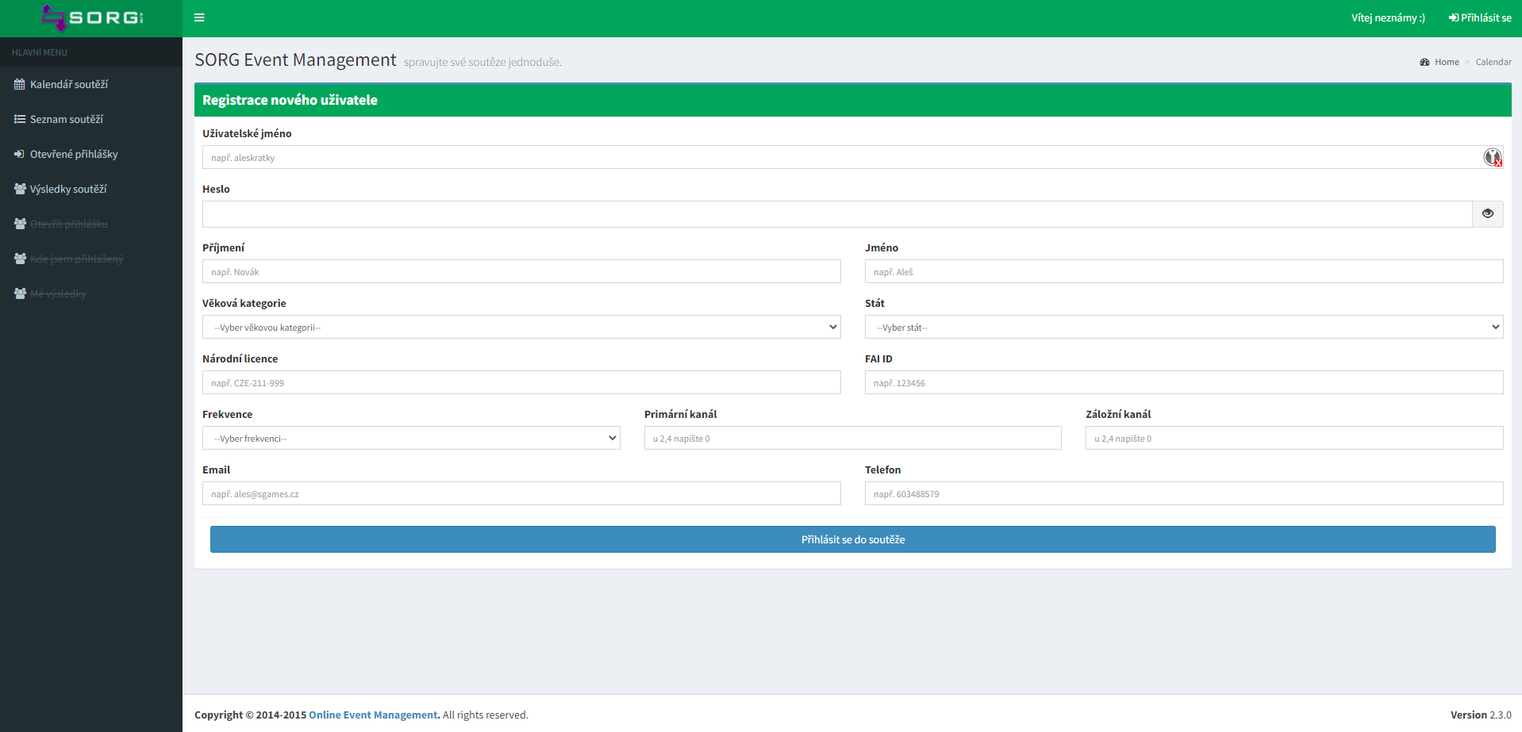Go to Home breadcrumb link
This screenshot has width=1522, height=732.
1447,62
